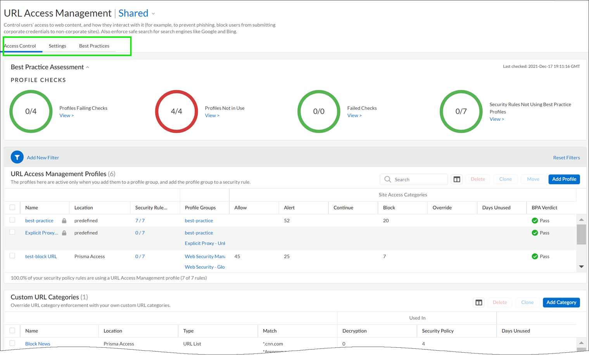Click the green Pass checkmark for test-block URL
Image resolution: width=589 pixels, height=355 pixels.
coord(535,256)
